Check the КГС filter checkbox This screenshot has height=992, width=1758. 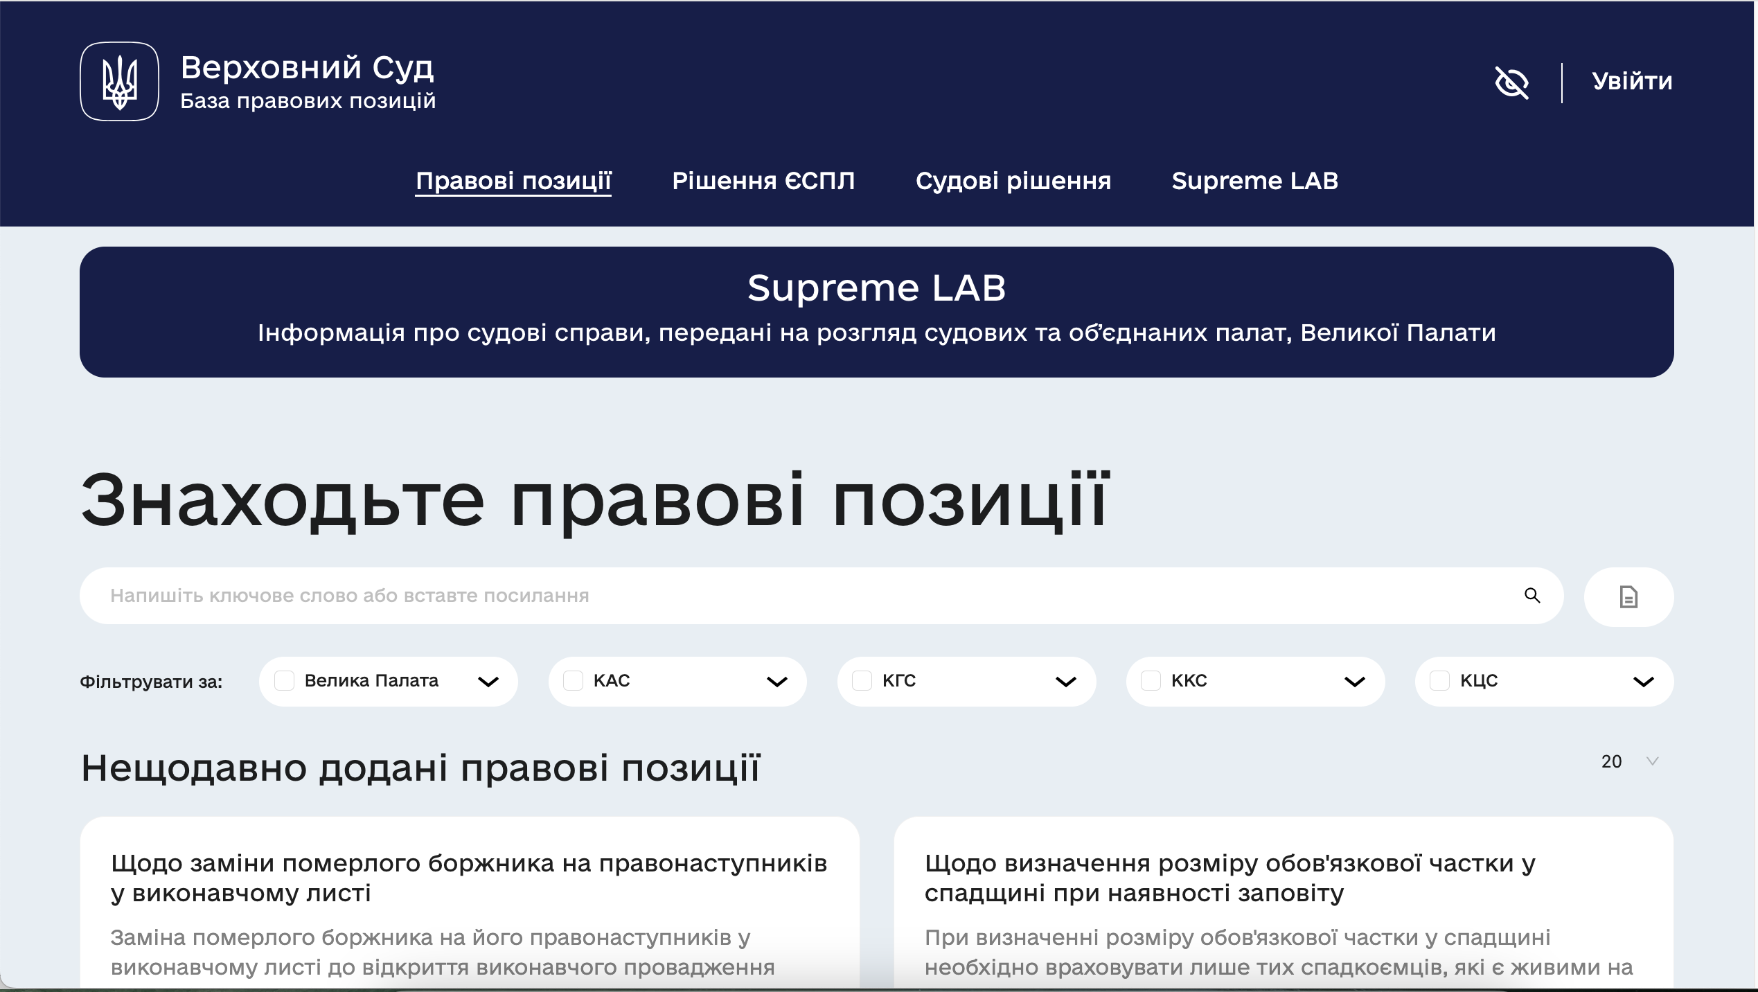coord(862,681)
